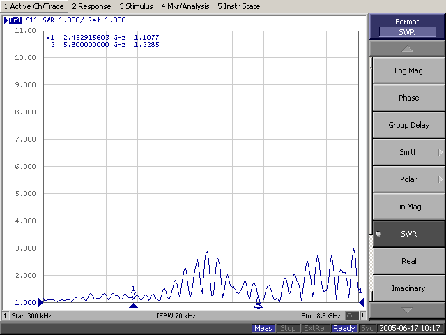Expand the Polar format submenu

[x=408, y=179]
